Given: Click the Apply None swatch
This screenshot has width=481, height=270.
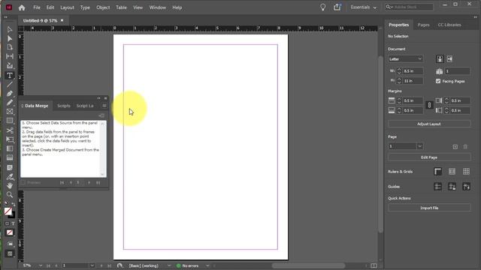Looking at the screenshot, I should pos(10,232).
